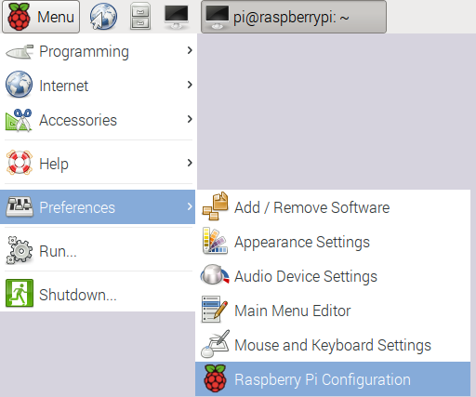Click the raspberry logo on Menu button
The height and width of the screenshot is (397, 476).
20,17
